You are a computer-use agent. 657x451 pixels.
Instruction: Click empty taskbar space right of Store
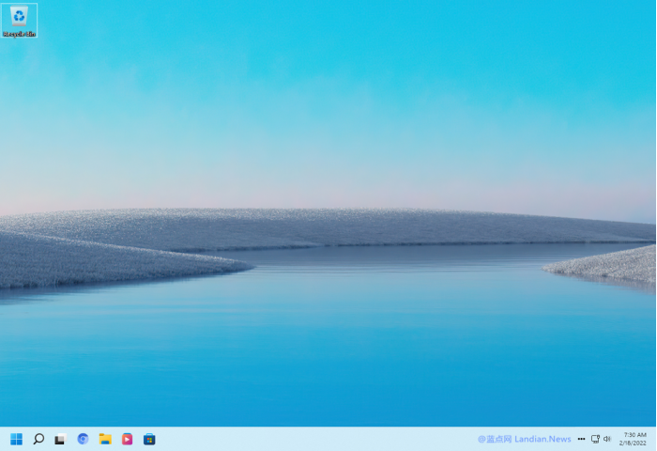tap(310, 439)
